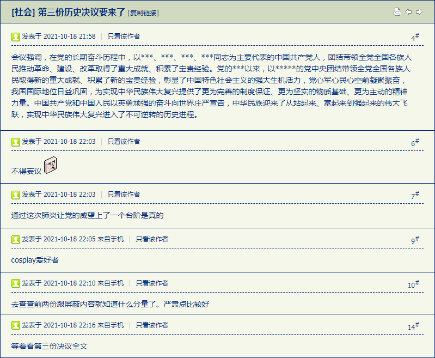
Task: Click 只看该作者 on post 7#
Action: [x=124, y=195]
